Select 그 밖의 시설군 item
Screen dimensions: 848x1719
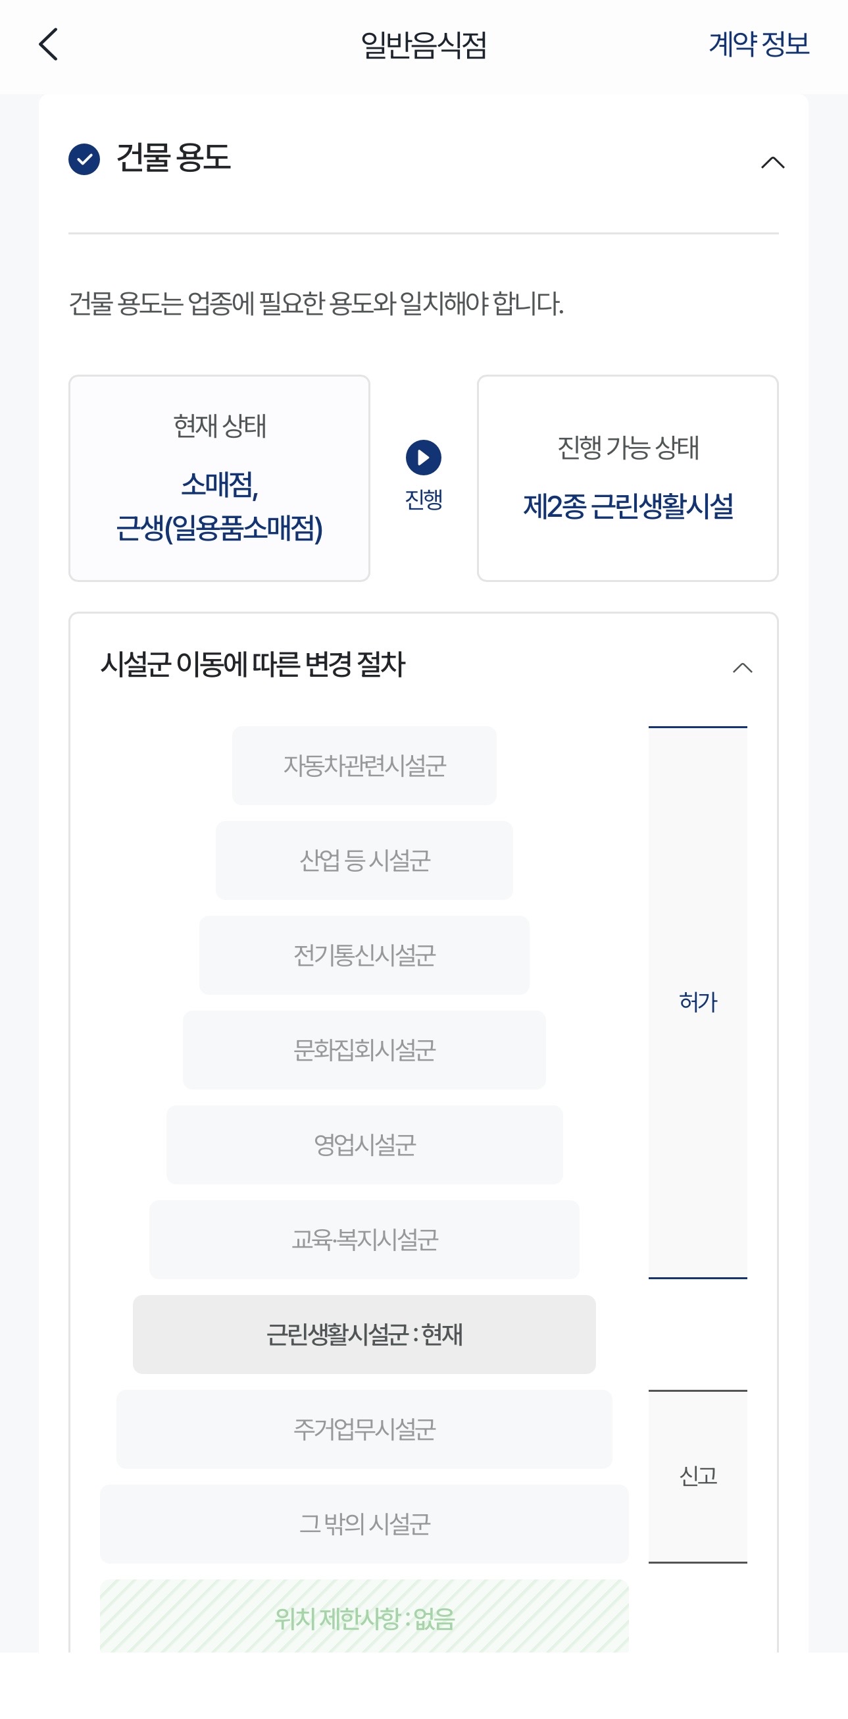[364, 1523]
